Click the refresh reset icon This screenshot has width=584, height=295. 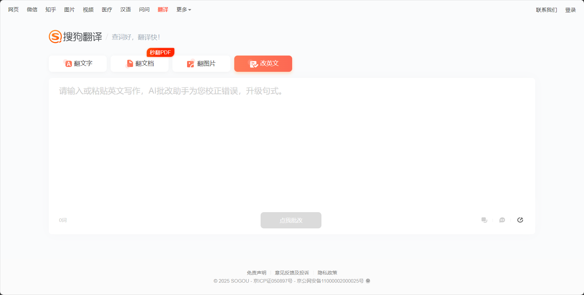tap(520, 220)
